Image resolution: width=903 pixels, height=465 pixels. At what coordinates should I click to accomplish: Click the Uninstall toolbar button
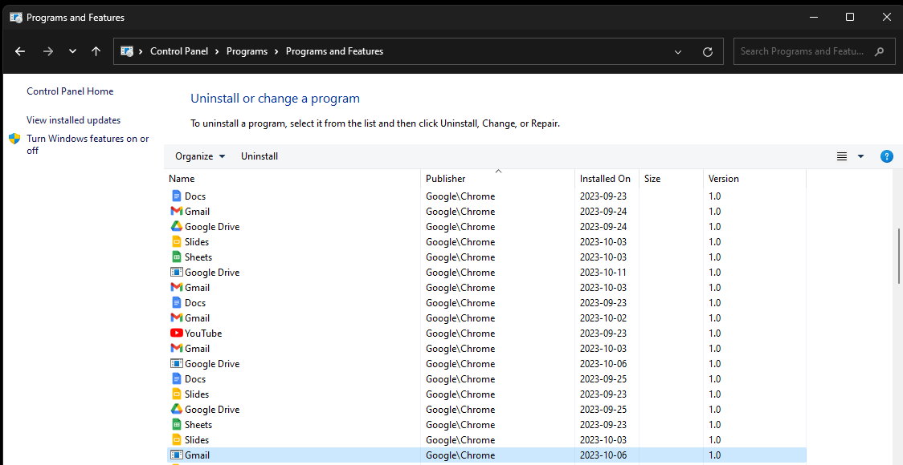point(259,156)
